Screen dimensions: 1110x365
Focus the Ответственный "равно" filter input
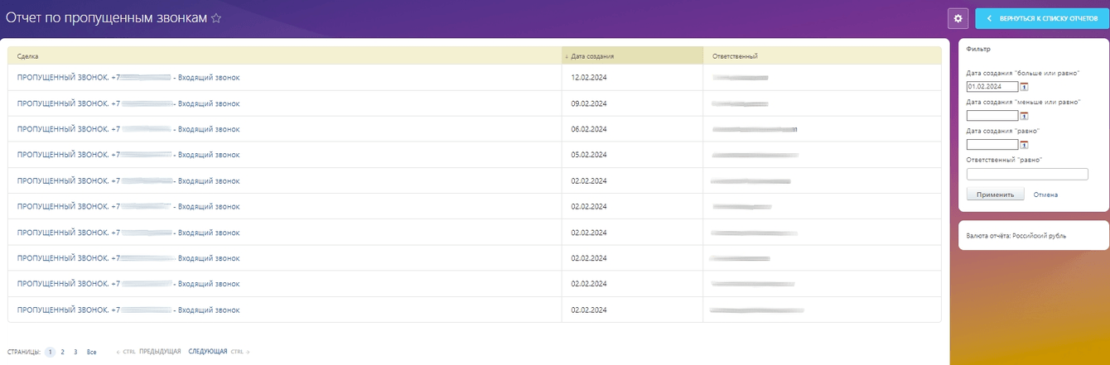tap(1027, 174)
